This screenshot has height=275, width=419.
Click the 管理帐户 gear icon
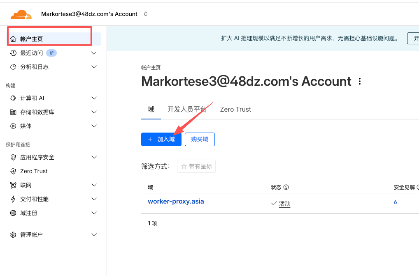pyautogui.click(x=13, y=235)
